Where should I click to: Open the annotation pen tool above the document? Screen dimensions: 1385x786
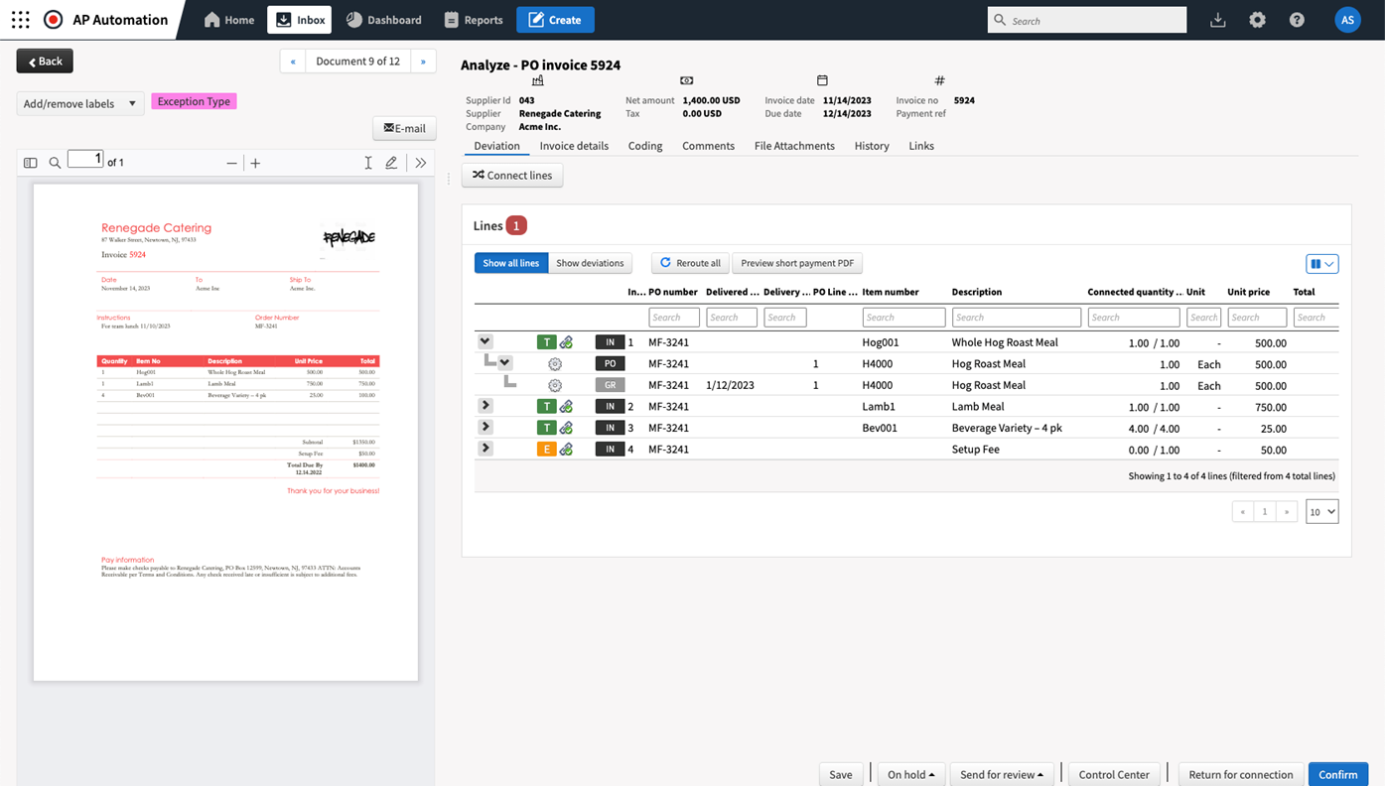391,162
